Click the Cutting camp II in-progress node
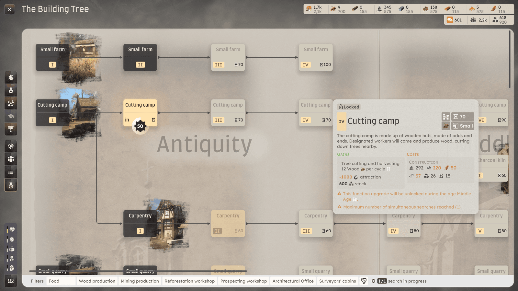This screenshot has height=291, width=518. pyautogui.click(x=140, y=113)
